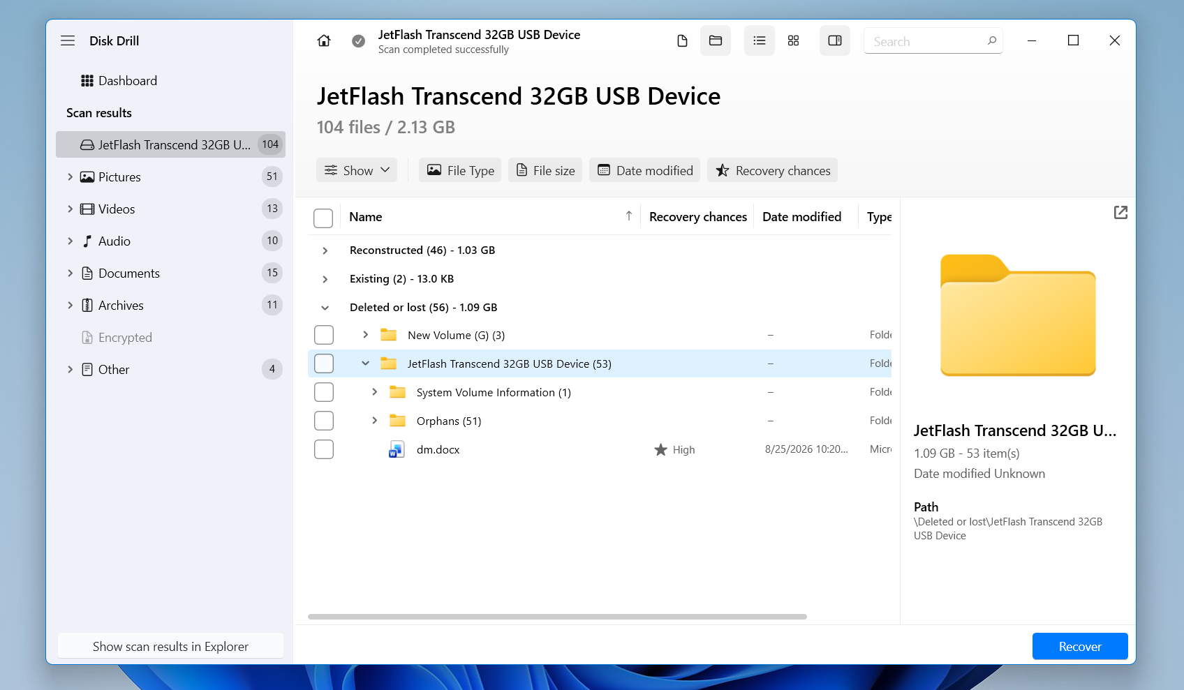Switch to folder view icon
Screen dimensions: 1184x690
tap(716, 40)
